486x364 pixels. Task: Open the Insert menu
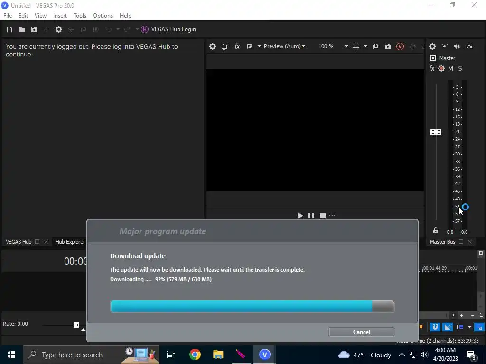pyautogui.click(x=60, y=16)
